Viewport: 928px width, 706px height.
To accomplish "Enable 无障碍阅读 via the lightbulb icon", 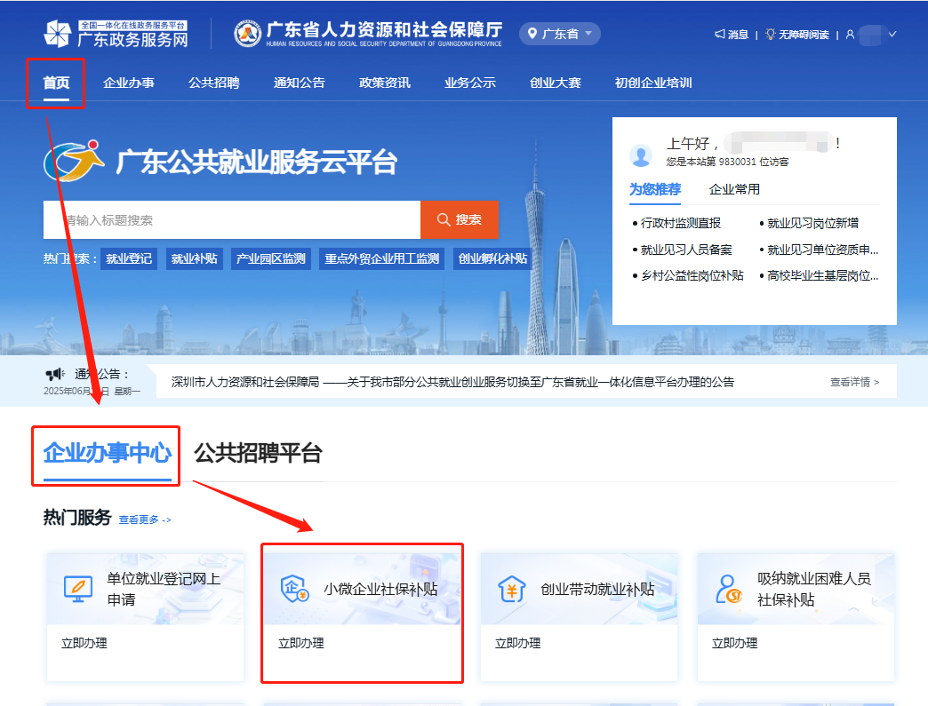I will pos(772,34).
